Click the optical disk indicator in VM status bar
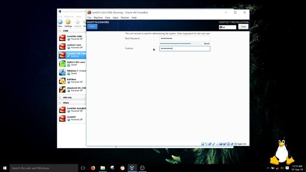 pos(206,144)
